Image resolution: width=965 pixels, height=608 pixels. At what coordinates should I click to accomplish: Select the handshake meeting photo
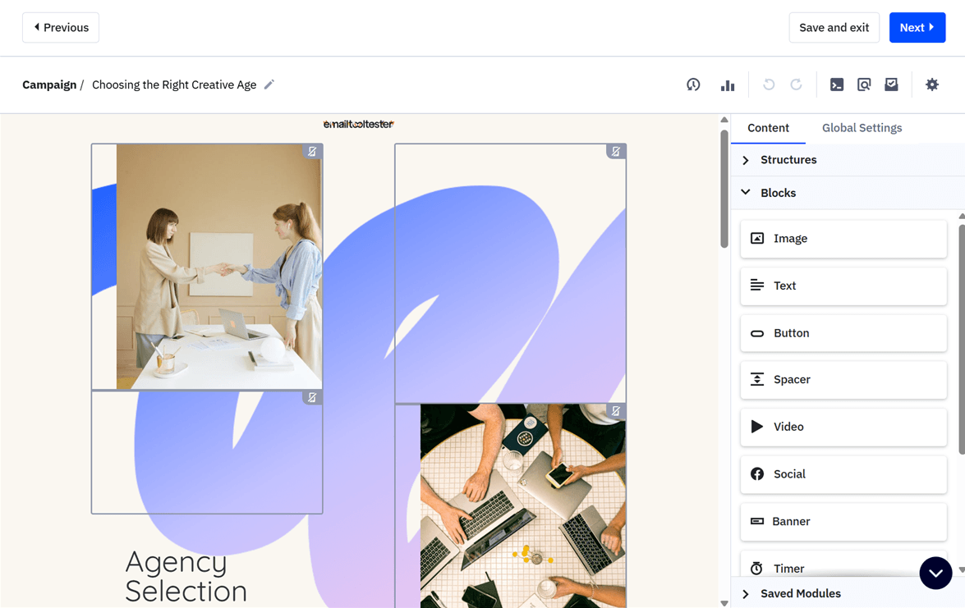[x=219, y=267]
